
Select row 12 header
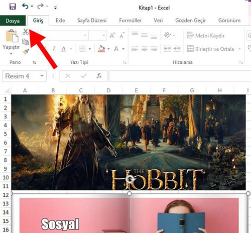coord(6,195)
